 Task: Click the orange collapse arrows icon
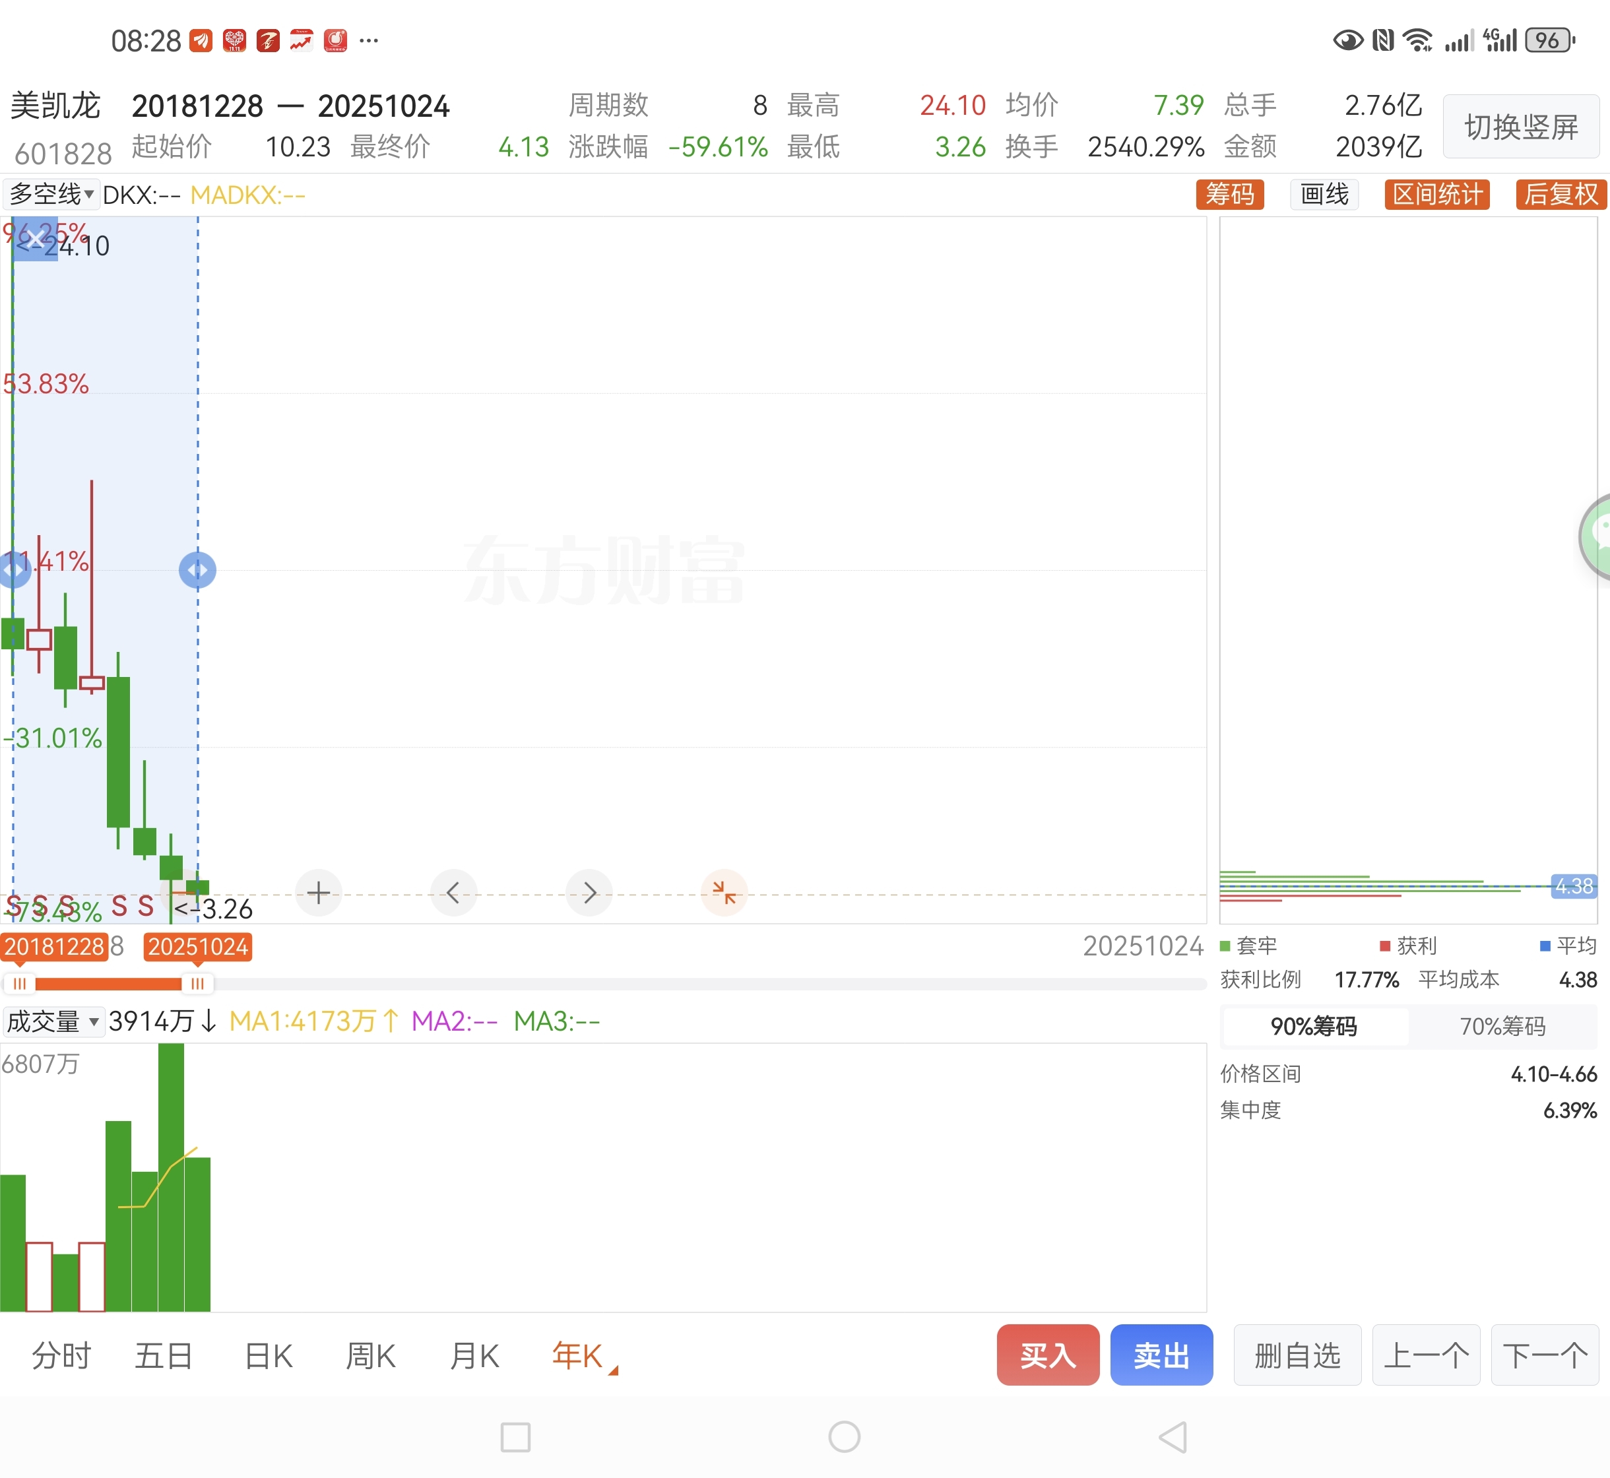724,893
